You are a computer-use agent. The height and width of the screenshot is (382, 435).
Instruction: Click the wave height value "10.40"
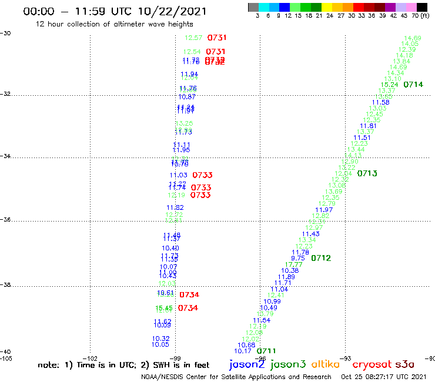point(170,248)
